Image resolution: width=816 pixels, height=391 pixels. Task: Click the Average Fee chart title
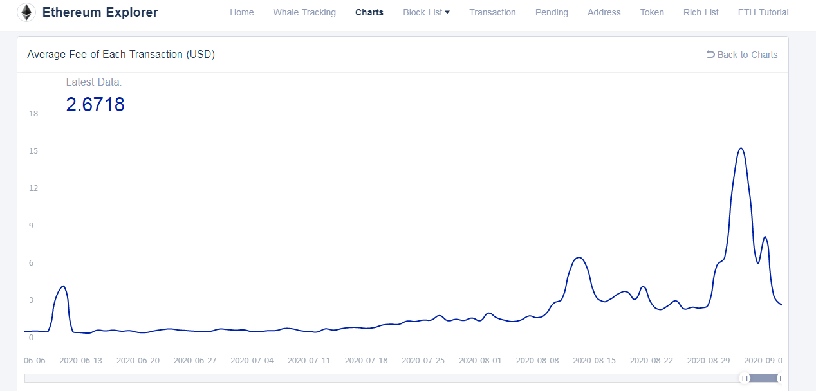(121, 55)
